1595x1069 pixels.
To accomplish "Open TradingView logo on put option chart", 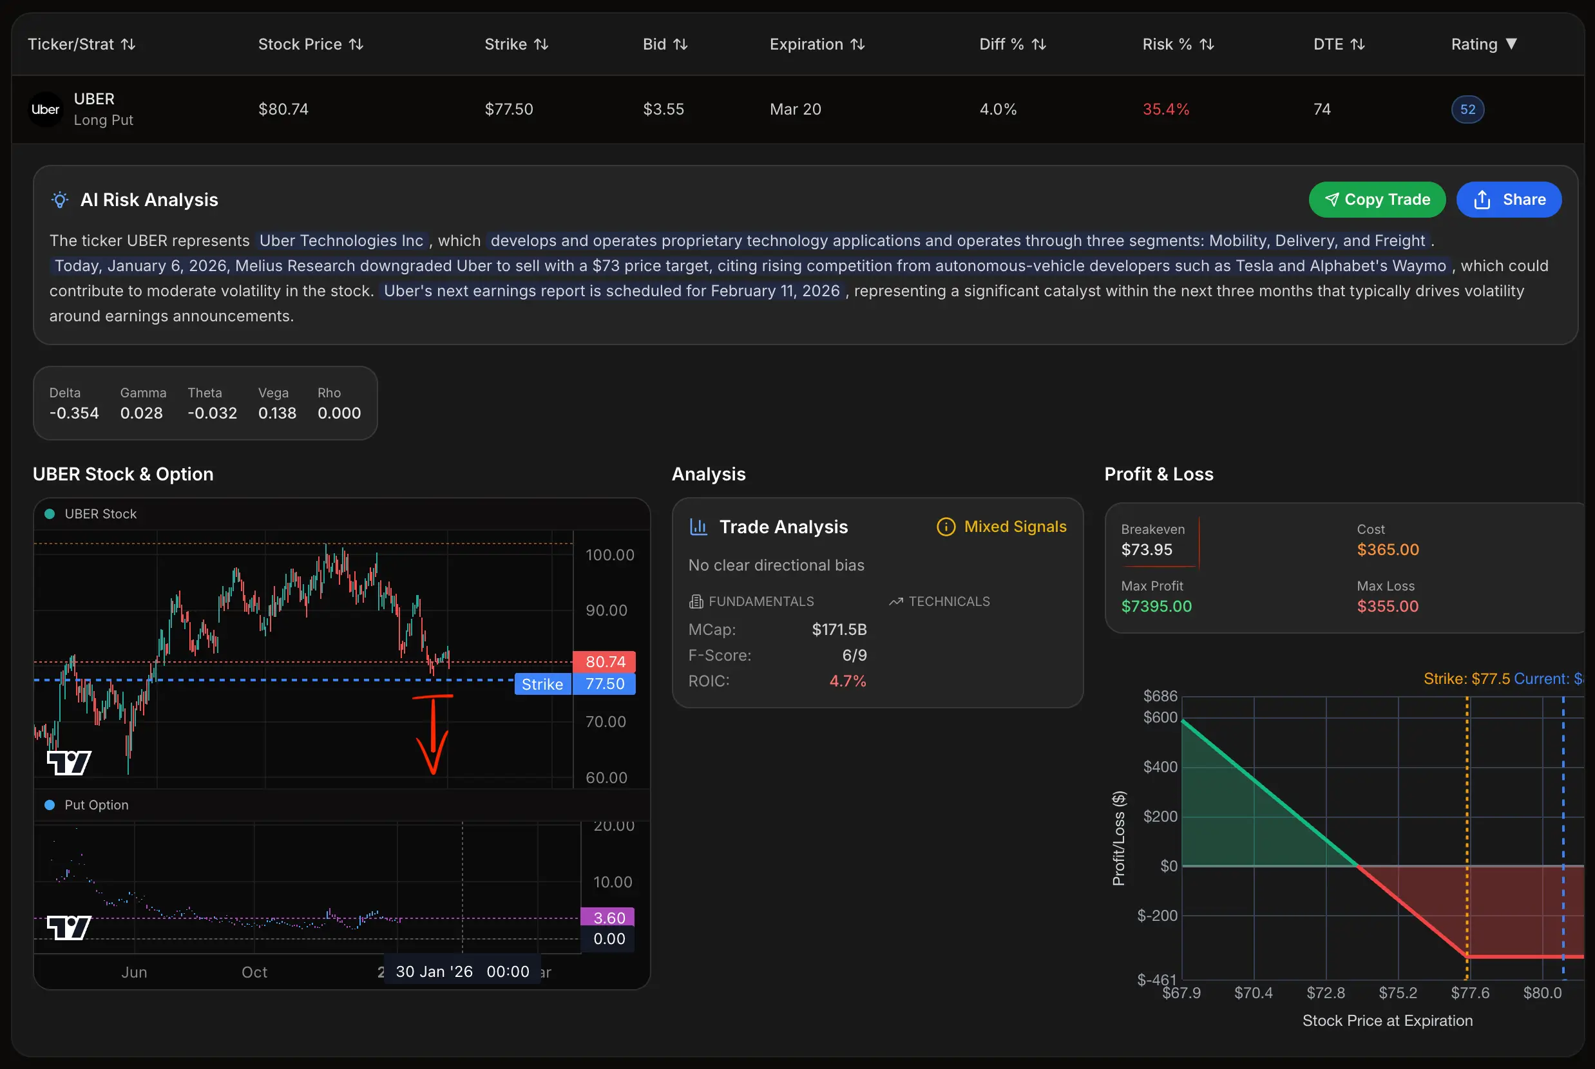I will pos(69,928).
